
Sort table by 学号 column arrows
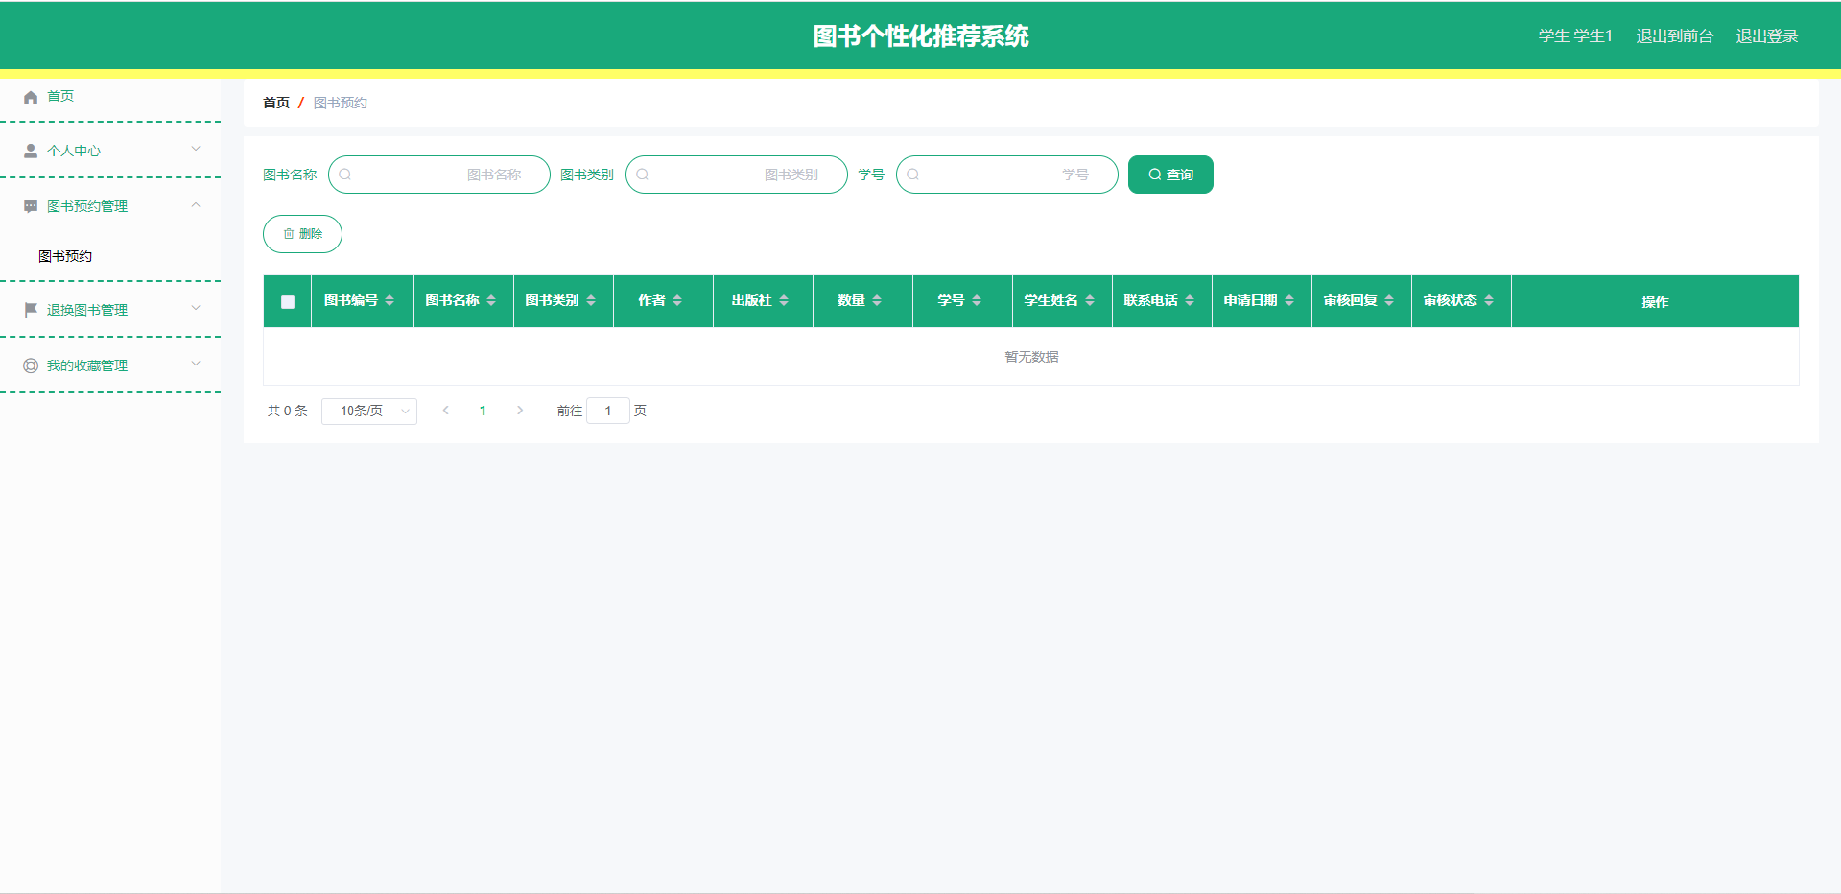click(x=977, y=300)
